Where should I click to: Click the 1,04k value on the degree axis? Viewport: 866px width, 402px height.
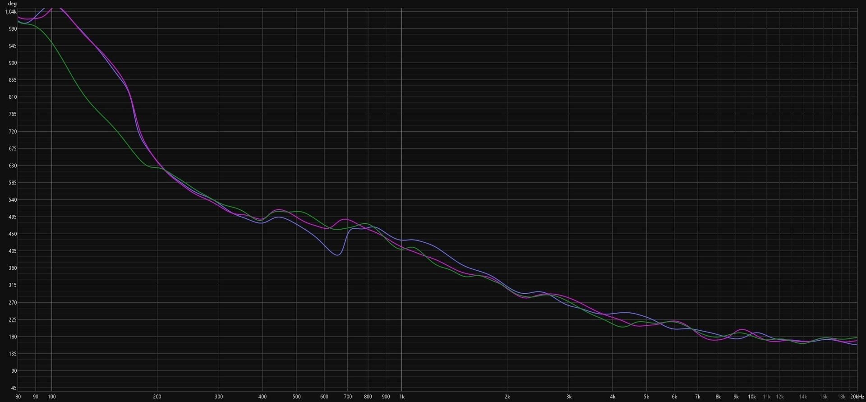click(11, 12)
